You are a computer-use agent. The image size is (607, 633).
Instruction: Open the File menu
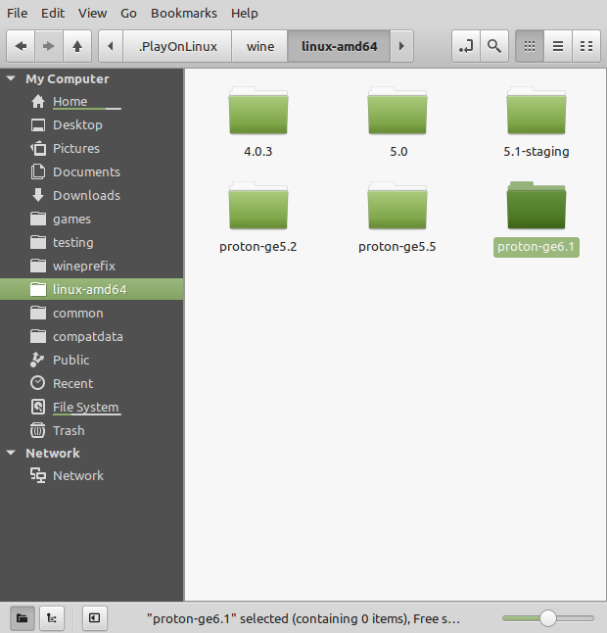[18, 14]
